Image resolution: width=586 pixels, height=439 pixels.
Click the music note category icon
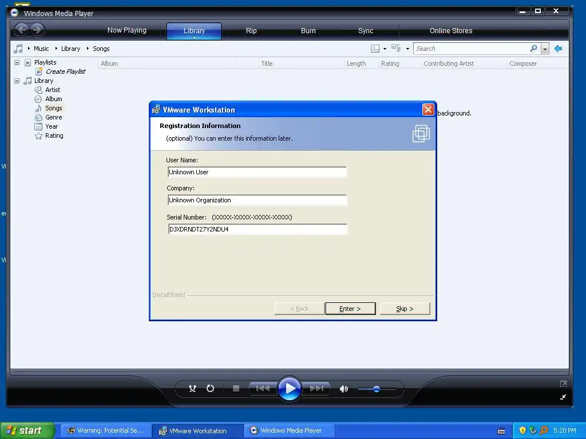(18, 49)
